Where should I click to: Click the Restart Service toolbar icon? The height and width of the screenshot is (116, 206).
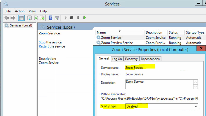tap(84, 18)
